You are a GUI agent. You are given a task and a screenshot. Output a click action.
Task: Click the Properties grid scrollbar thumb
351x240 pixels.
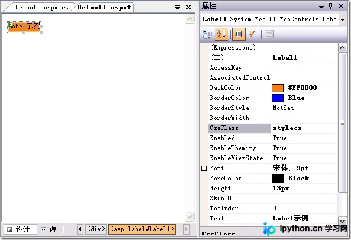(x=342, y=122)
